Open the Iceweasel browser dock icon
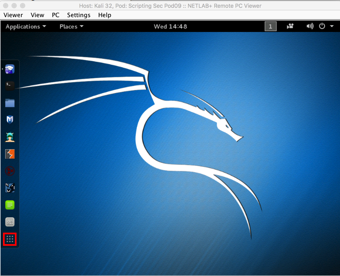The image size is (340, 276). [10, 69]
